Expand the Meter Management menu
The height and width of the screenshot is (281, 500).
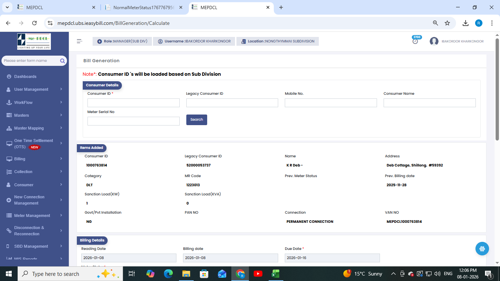pyautogui.click(x=32, y=216)
